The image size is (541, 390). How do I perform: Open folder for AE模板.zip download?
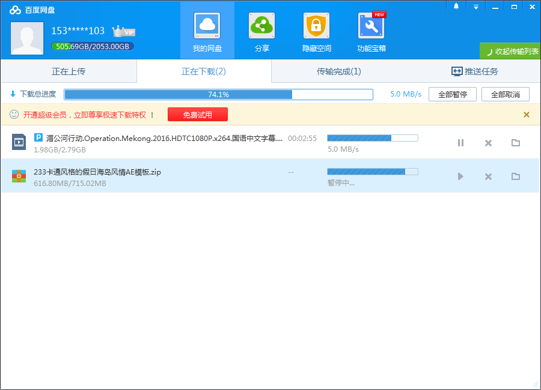pos(516,176)
